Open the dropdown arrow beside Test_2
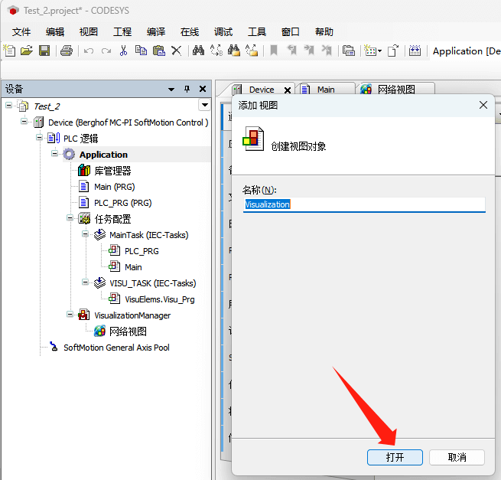The image size is (501, 480). pyautogui.click(x=204, y=105)
